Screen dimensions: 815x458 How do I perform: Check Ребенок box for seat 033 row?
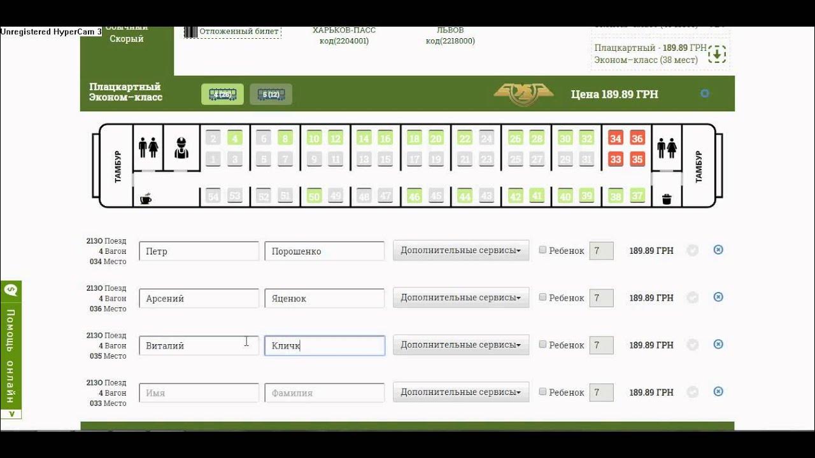coord(543,392)
